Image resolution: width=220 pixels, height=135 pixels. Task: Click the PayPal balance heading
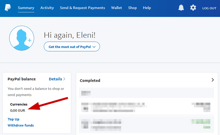22,79
